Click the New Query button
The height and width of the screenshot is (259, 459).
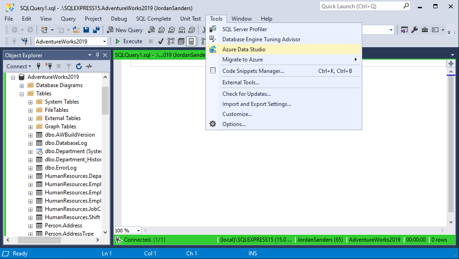click(x=125, y=30)
